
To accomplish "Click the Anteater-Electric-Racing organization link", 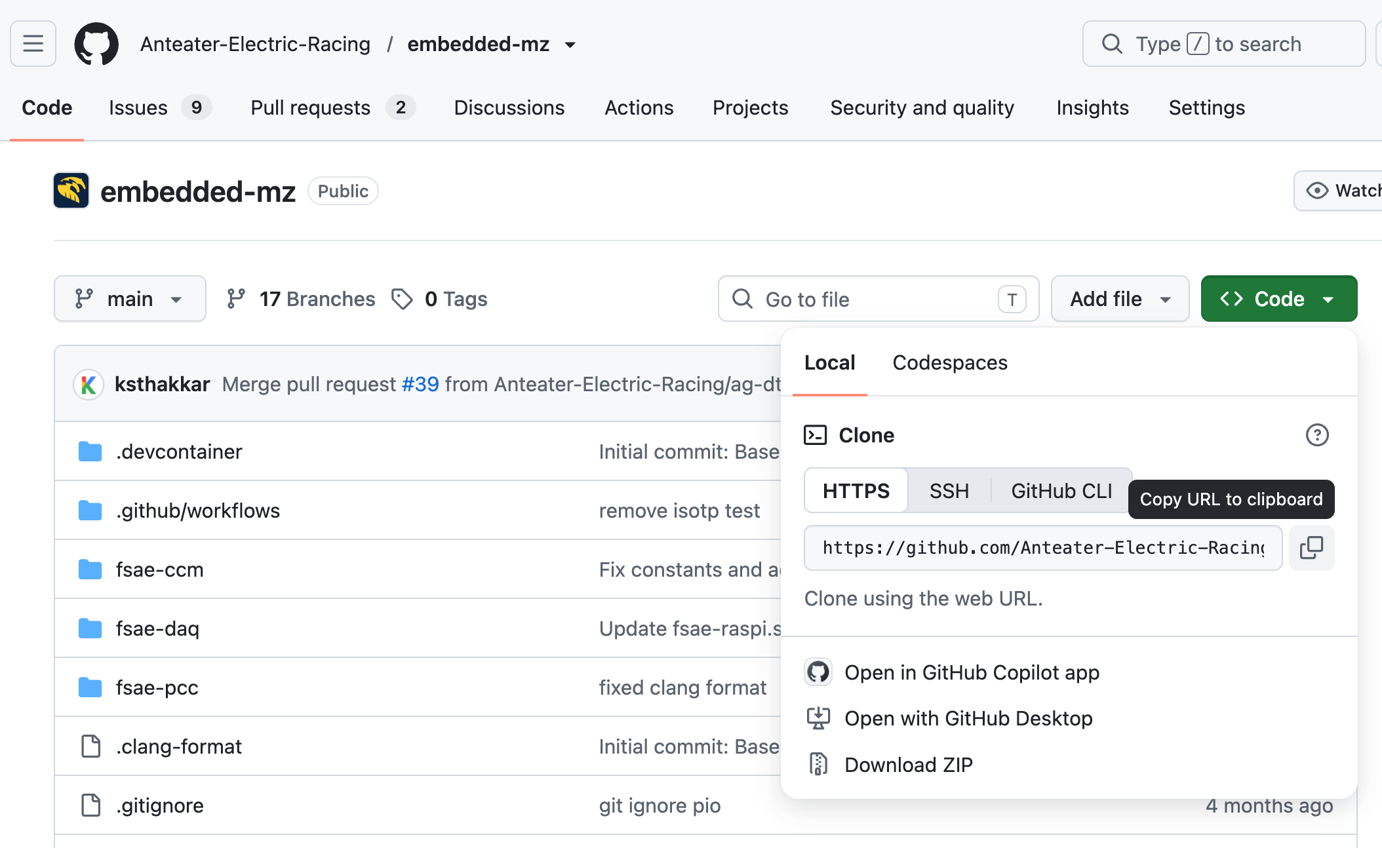I will (255, 44).
